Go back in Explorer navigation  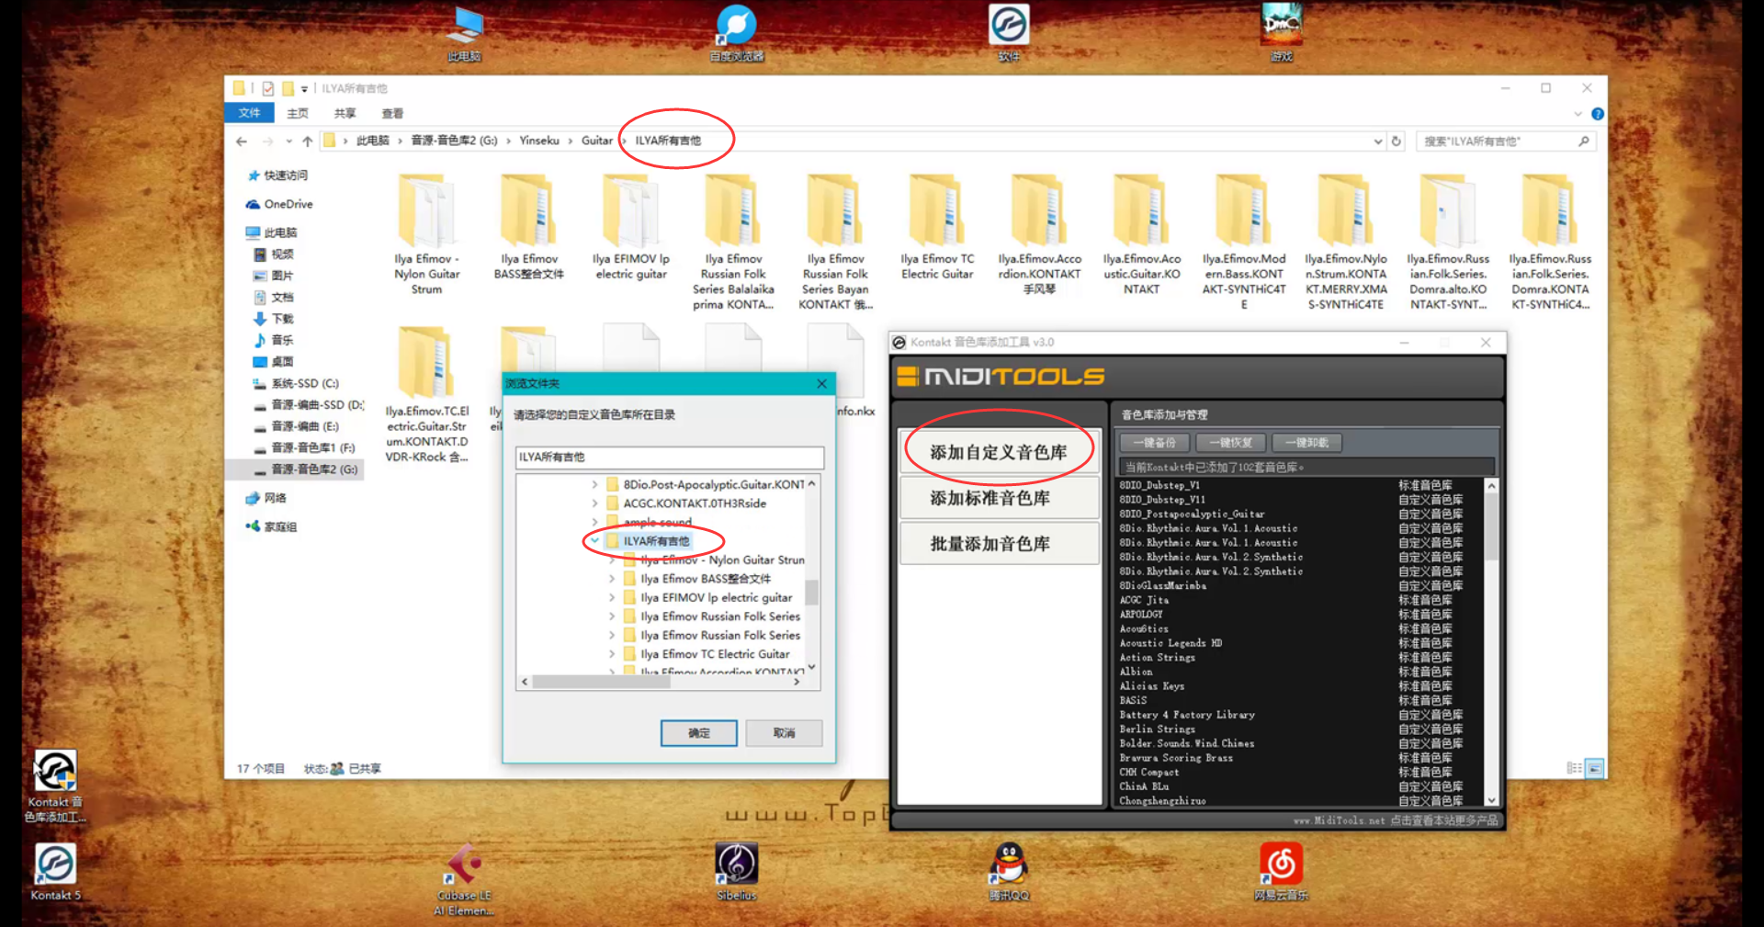click(242, 141)
